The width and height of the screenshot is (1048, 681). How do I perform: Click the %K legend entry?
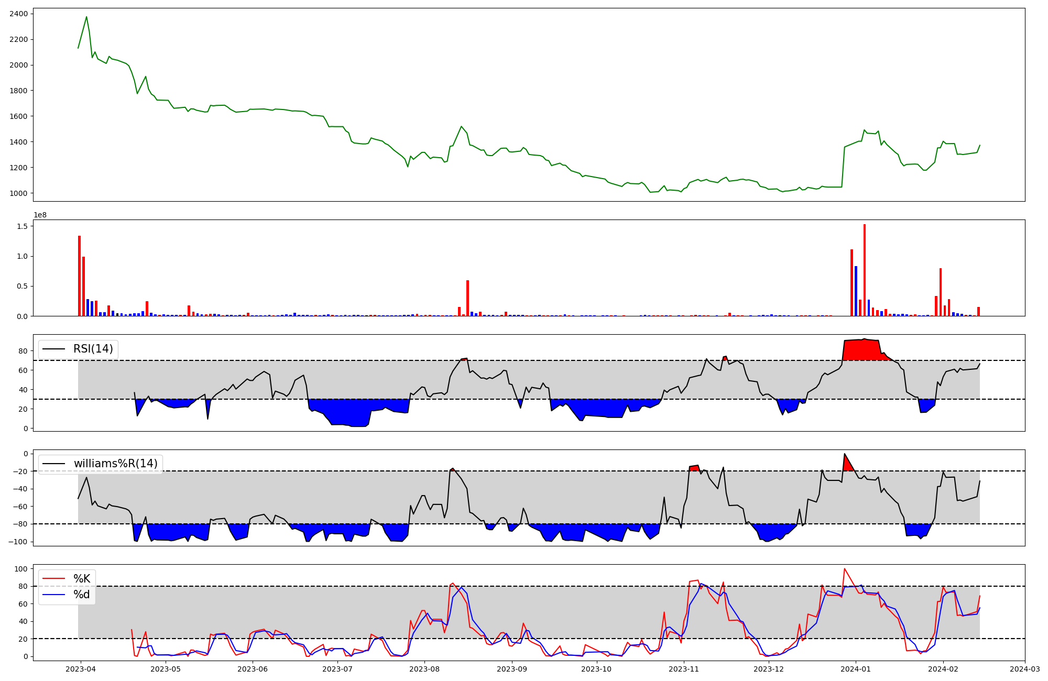point(82,579)
